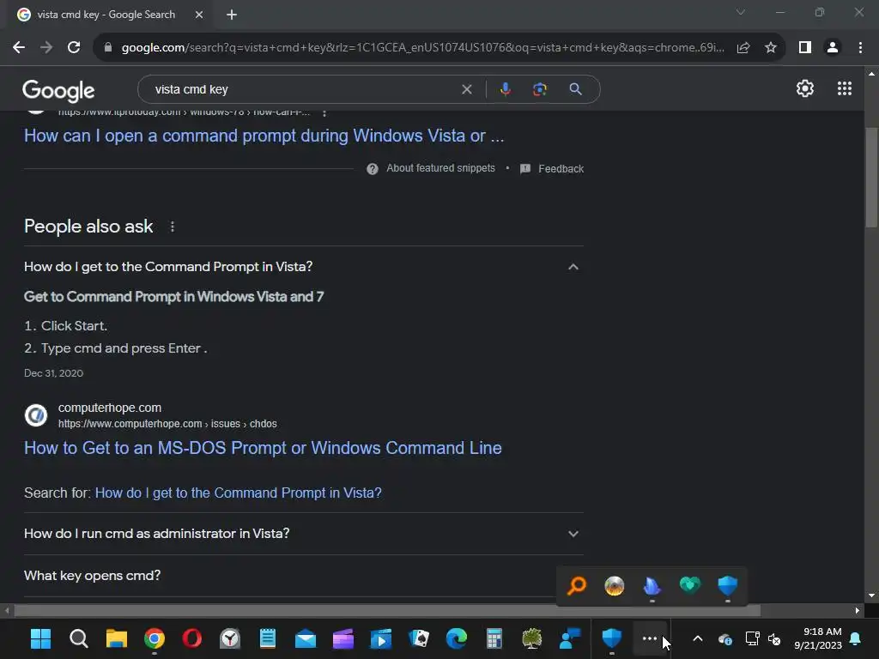Click the computerhope.com site favicon
The height and width of the screenshot is (659, 879).
pyautogui.click(x=36, y=415)
